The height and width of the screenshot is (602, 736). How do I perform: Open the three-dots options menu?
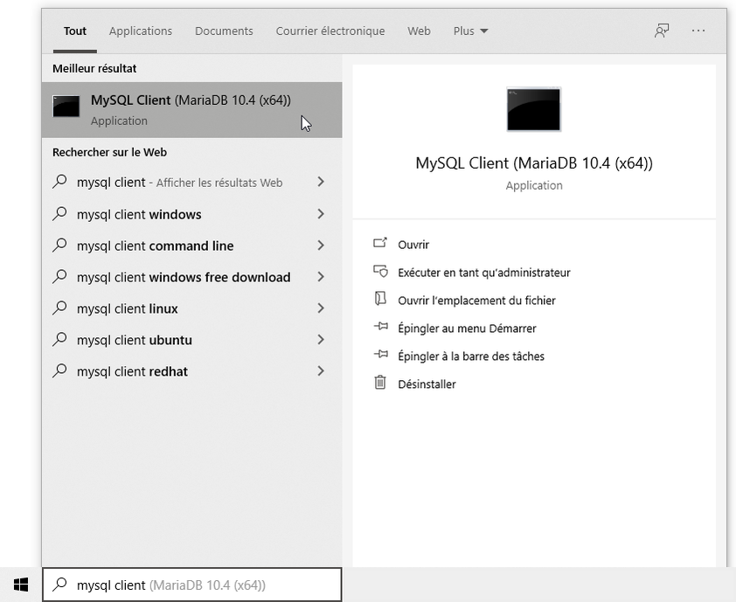(x=698, y=31)
